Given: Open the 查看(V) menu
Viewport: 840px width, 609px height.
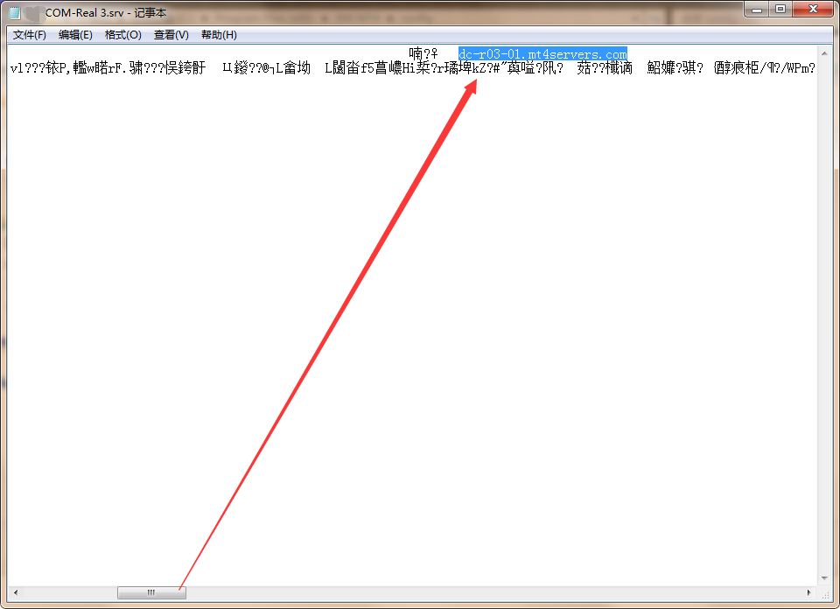Looking at the screenshot, I should click(x=171, y=35).
